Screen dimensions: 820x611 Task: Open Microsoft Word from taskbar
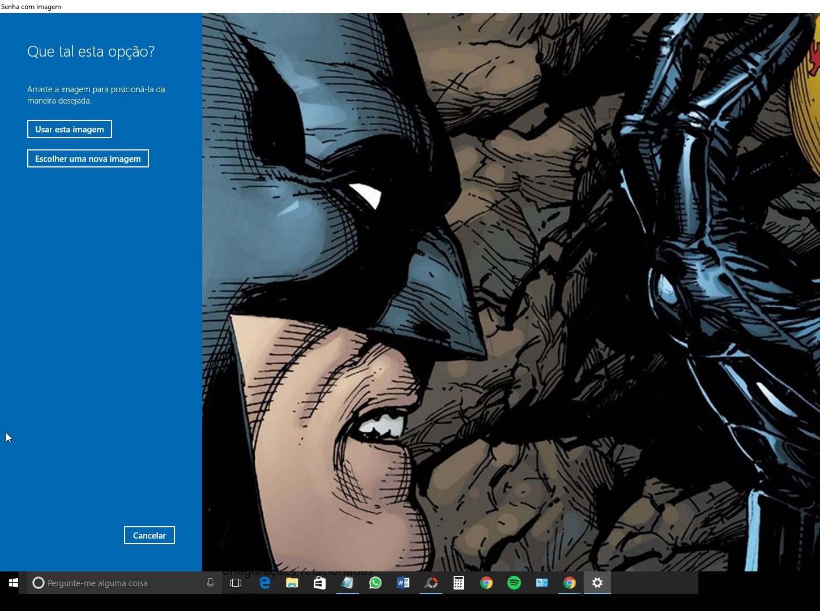403,583
